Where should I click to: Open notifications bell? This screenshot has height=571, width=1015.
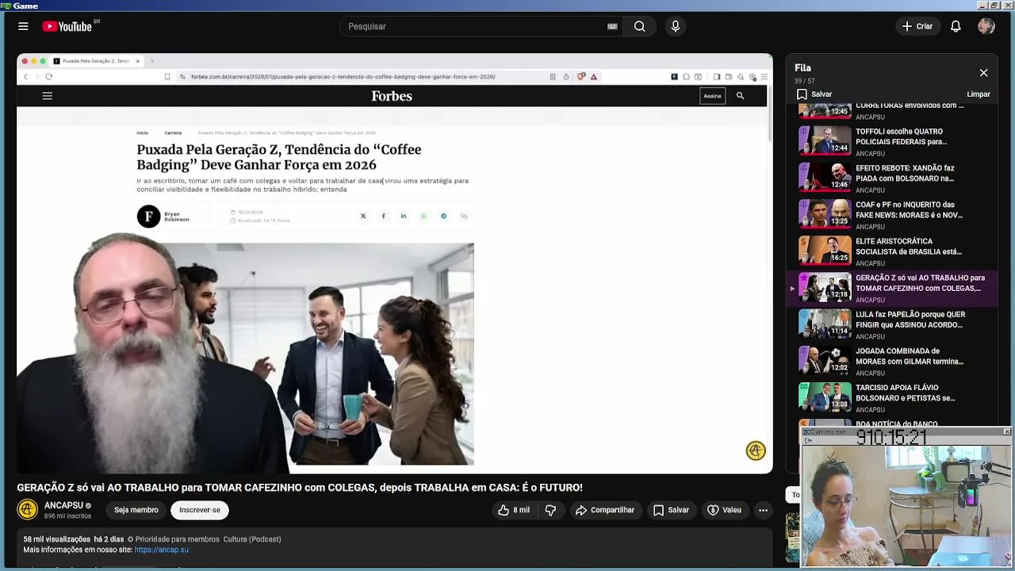pos(956,26)
